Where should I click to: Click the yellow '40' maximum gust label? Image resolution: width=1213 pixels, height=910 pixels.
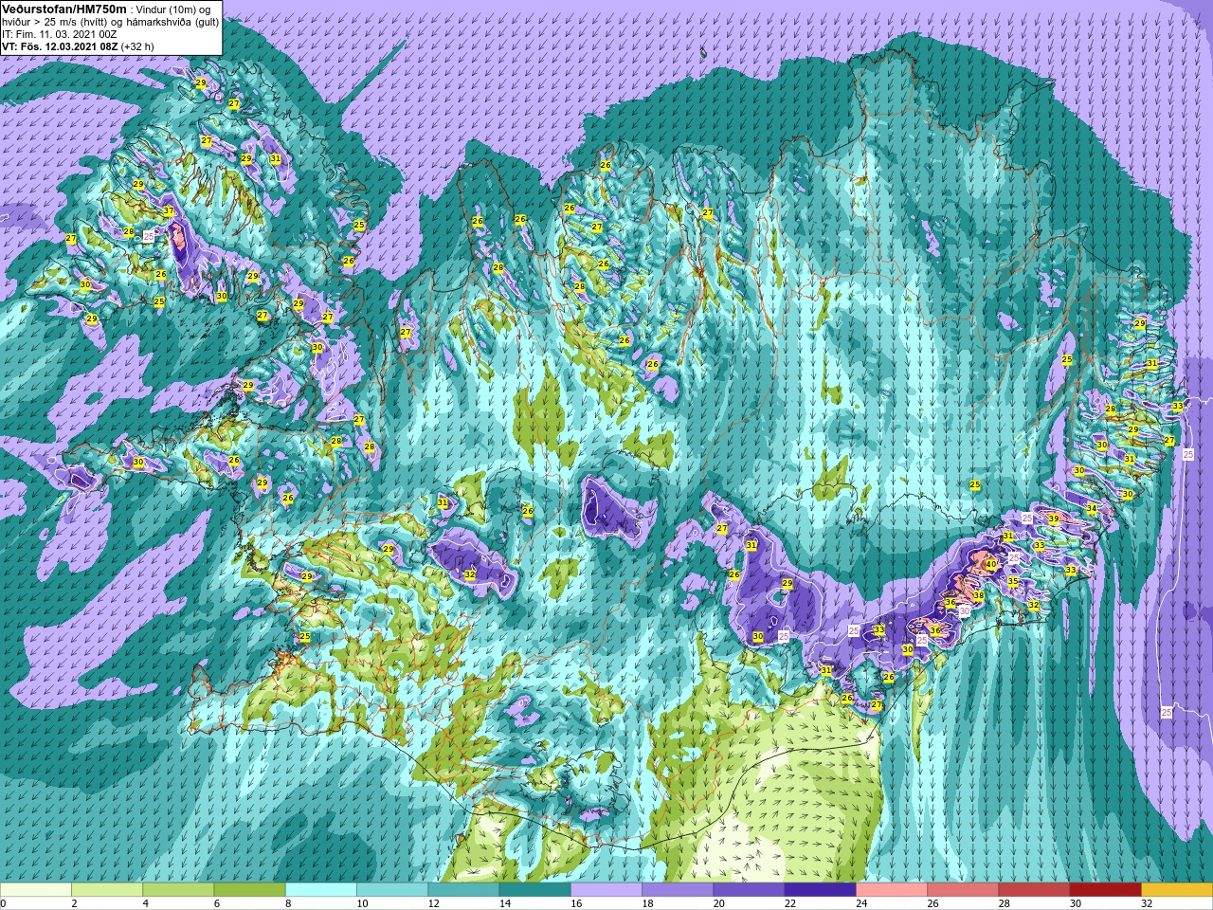990,564
